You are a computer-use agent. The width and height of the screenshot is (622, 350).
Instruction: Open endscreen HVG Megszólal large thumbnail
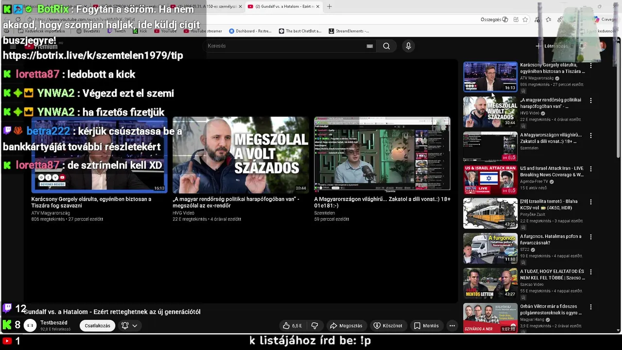pyautogui.click(x=241, y=155)
